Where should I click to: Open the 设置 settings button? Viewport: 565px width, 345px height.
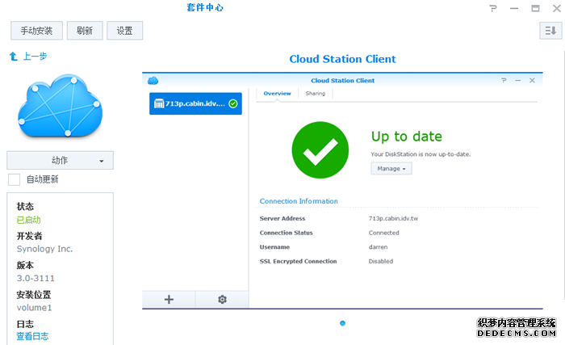(124, 31)
